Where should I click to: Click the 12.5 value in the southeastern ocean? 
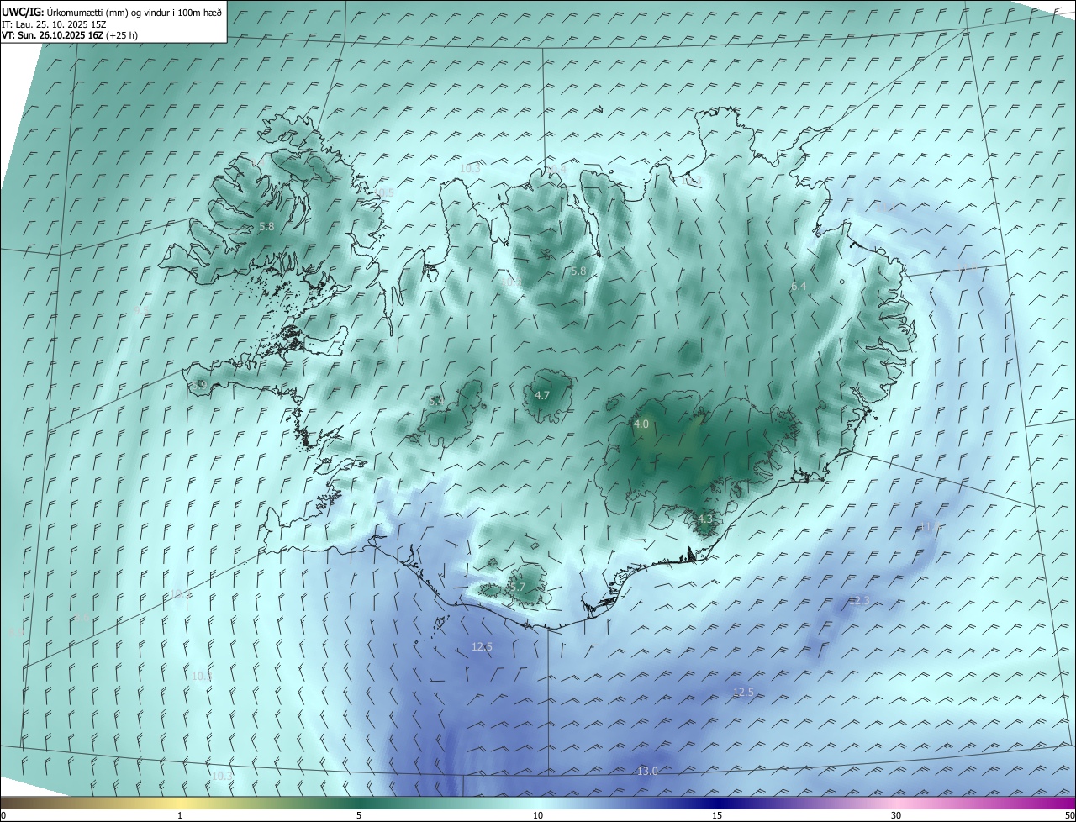coord(743,693)
